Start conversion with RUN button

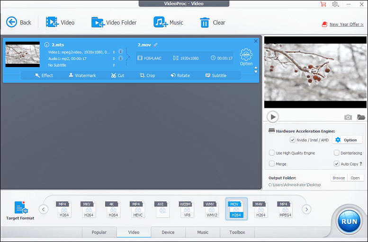click(x=349, y=221)
